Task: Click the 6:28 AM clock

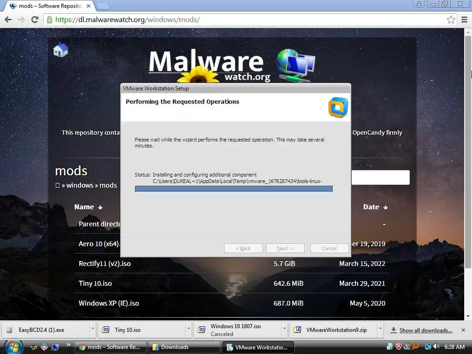Action: tap(454, 347)
